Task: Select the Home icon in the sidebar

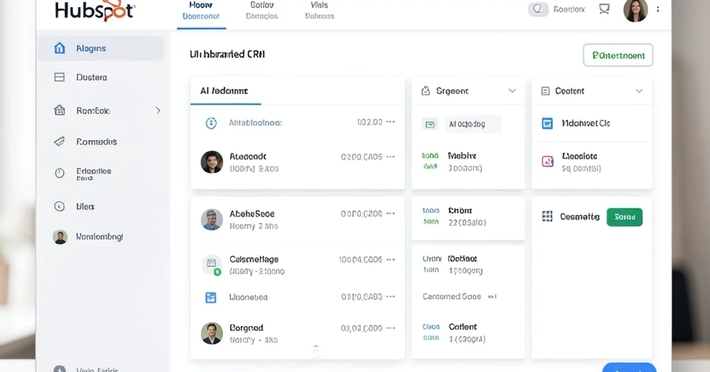Action: pyautogui.click(x=59, y=48)
